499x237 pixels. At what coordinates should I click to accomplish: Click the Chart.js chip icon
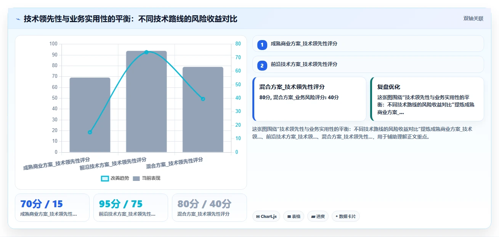point(258,216)
